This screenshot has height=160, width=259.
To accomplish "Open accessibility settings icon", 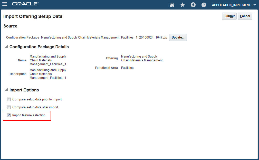I will coord(193,5).
